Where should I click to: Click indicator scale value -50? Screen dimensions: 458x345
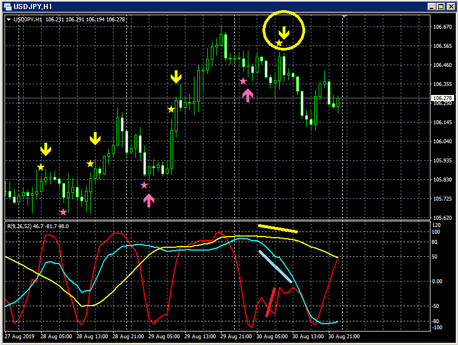click(x=436, y=306)
